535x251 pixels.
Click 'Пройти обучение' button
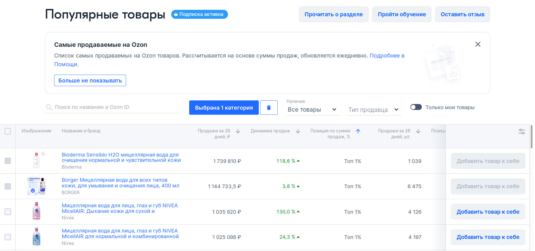click(402, 14)
